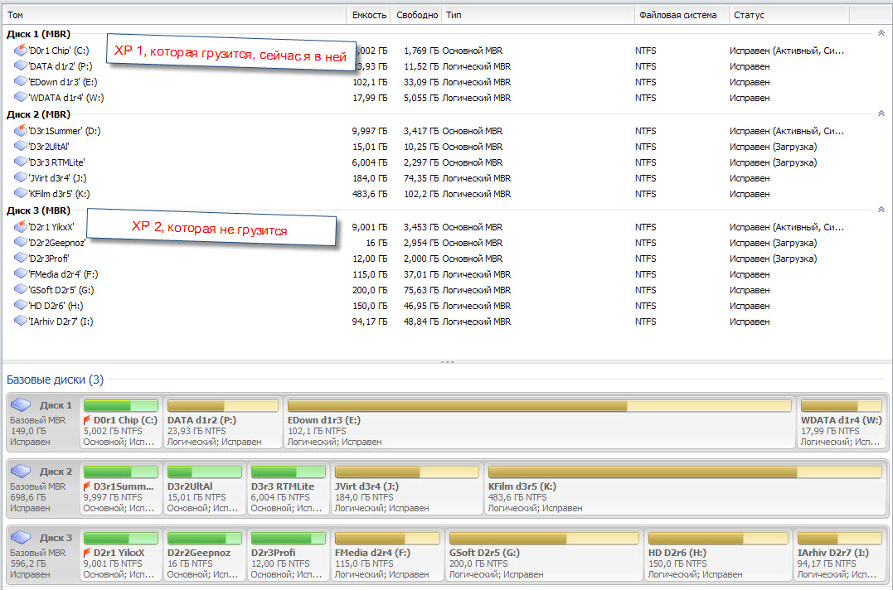Click the usage bar of KFilm d3r5 (K:) partition
The height and width of the screenshot is (590, 893).
[x=685, y=472]
